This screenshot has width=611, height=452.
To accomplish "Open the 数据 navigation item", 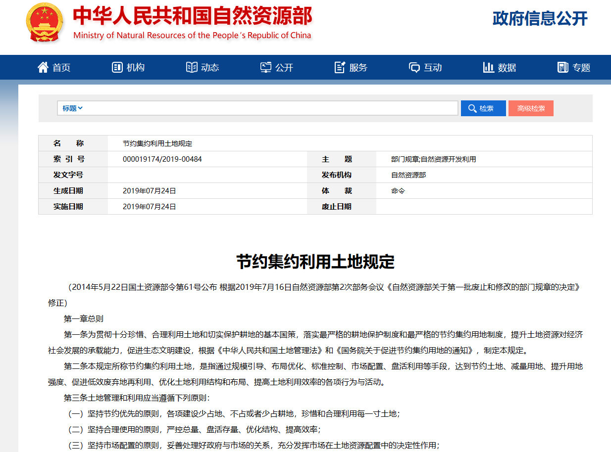I will (500, 67).
